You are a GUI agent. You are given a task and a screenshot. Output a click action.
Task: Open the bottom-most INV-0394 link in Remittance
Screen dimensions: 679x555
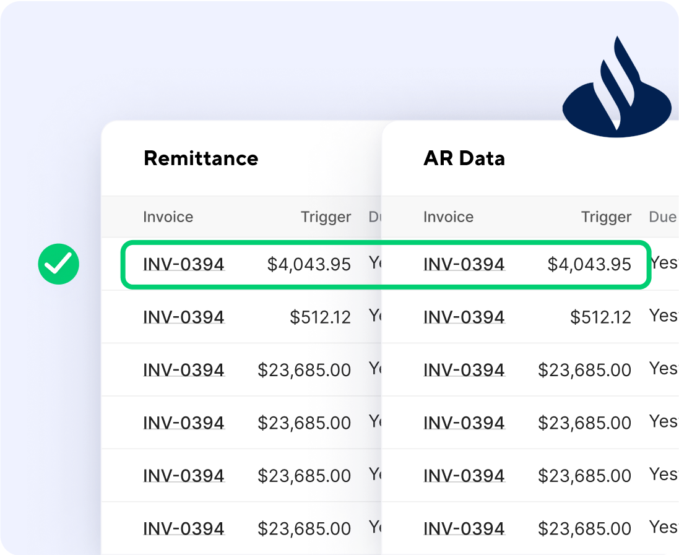point(183,529)
